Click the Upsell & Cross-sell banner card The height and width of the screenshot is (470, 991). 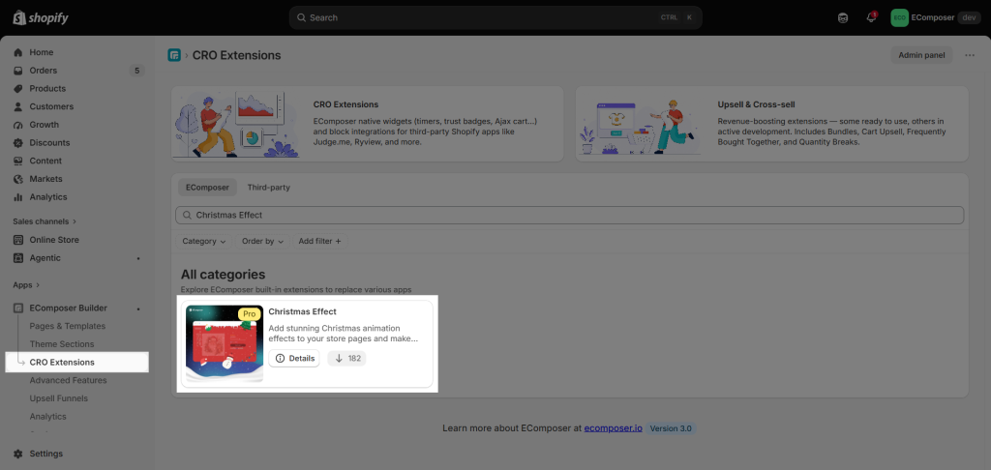[x=771, y=124]
